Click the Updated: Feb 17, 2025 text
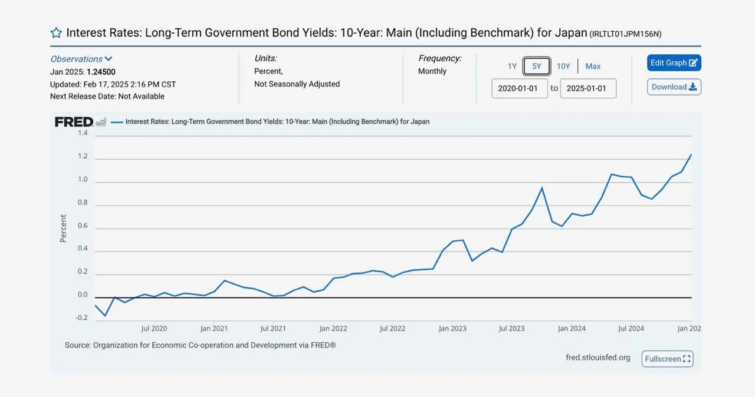The width and height of the screenshot is (755, 397). pyautogui.click(x=113, y=84)
